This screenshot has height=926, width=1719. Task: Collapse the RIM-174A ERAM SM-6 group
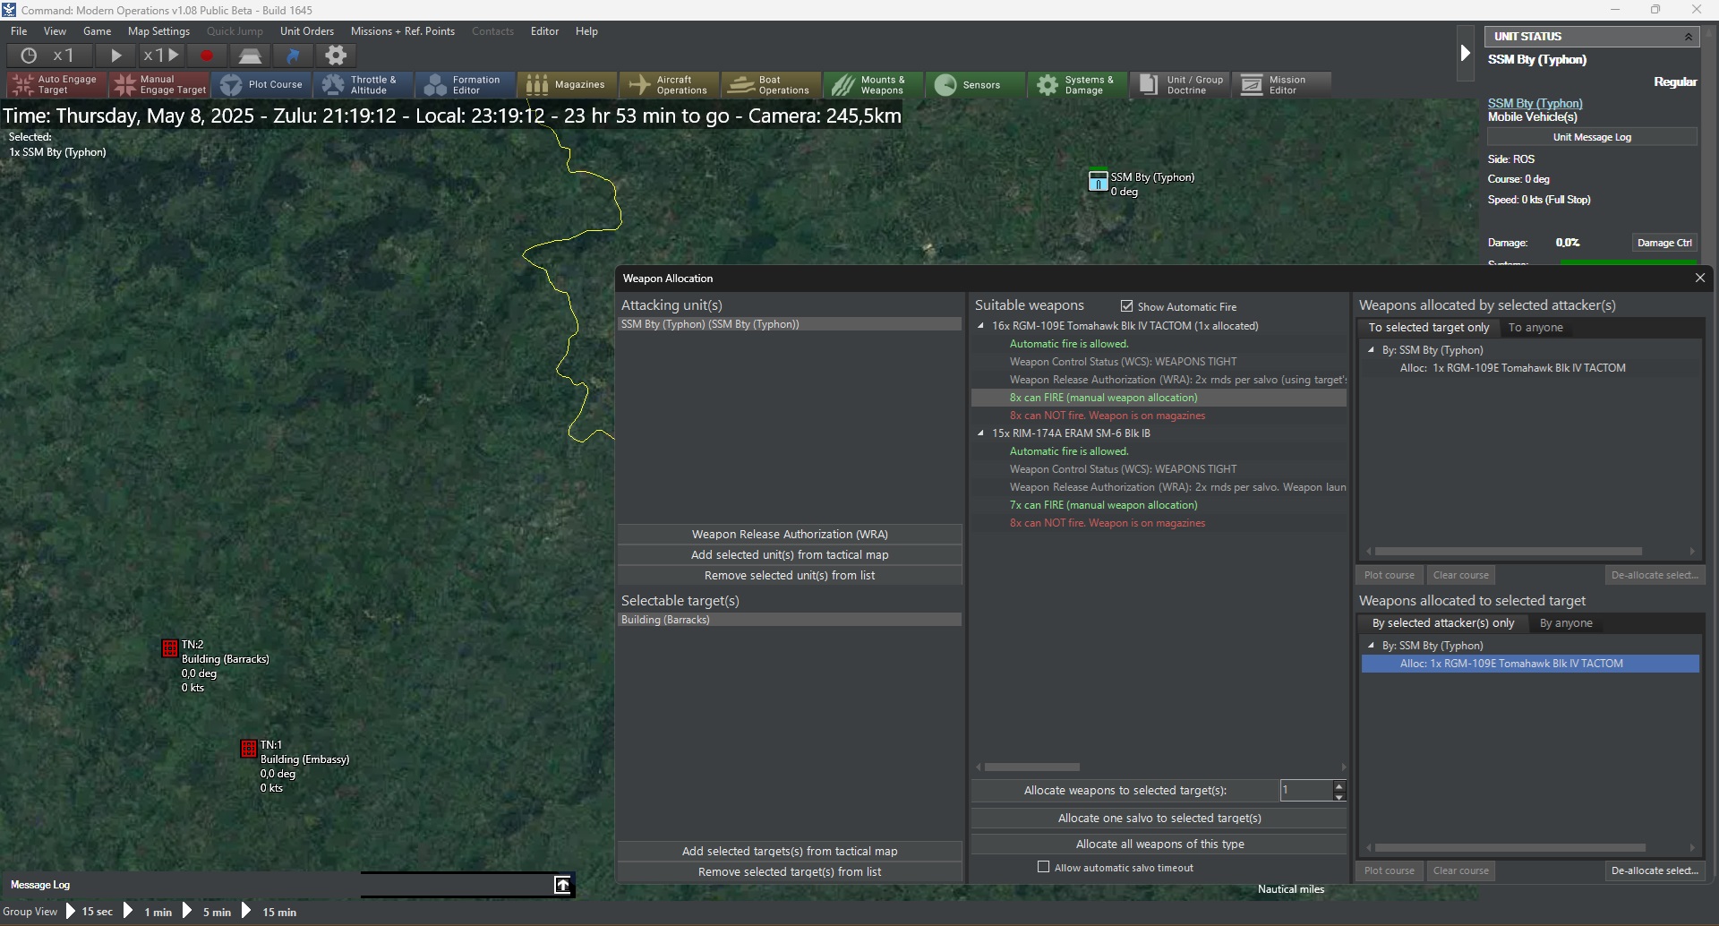(981, 433)
